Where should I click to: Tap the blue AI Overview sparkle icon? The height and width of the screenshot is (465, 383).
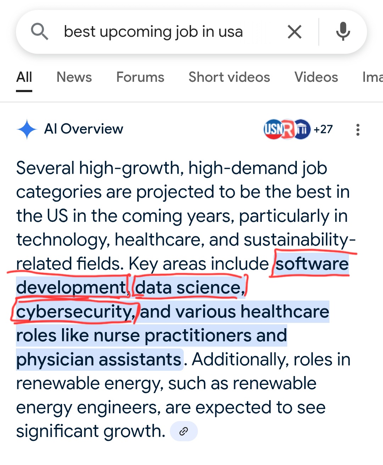click(27, 129)
